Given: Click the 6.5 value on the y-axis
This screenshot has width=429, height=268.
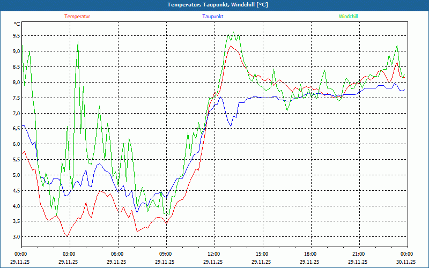Looking at the screenshot, I should coord(16,129).
